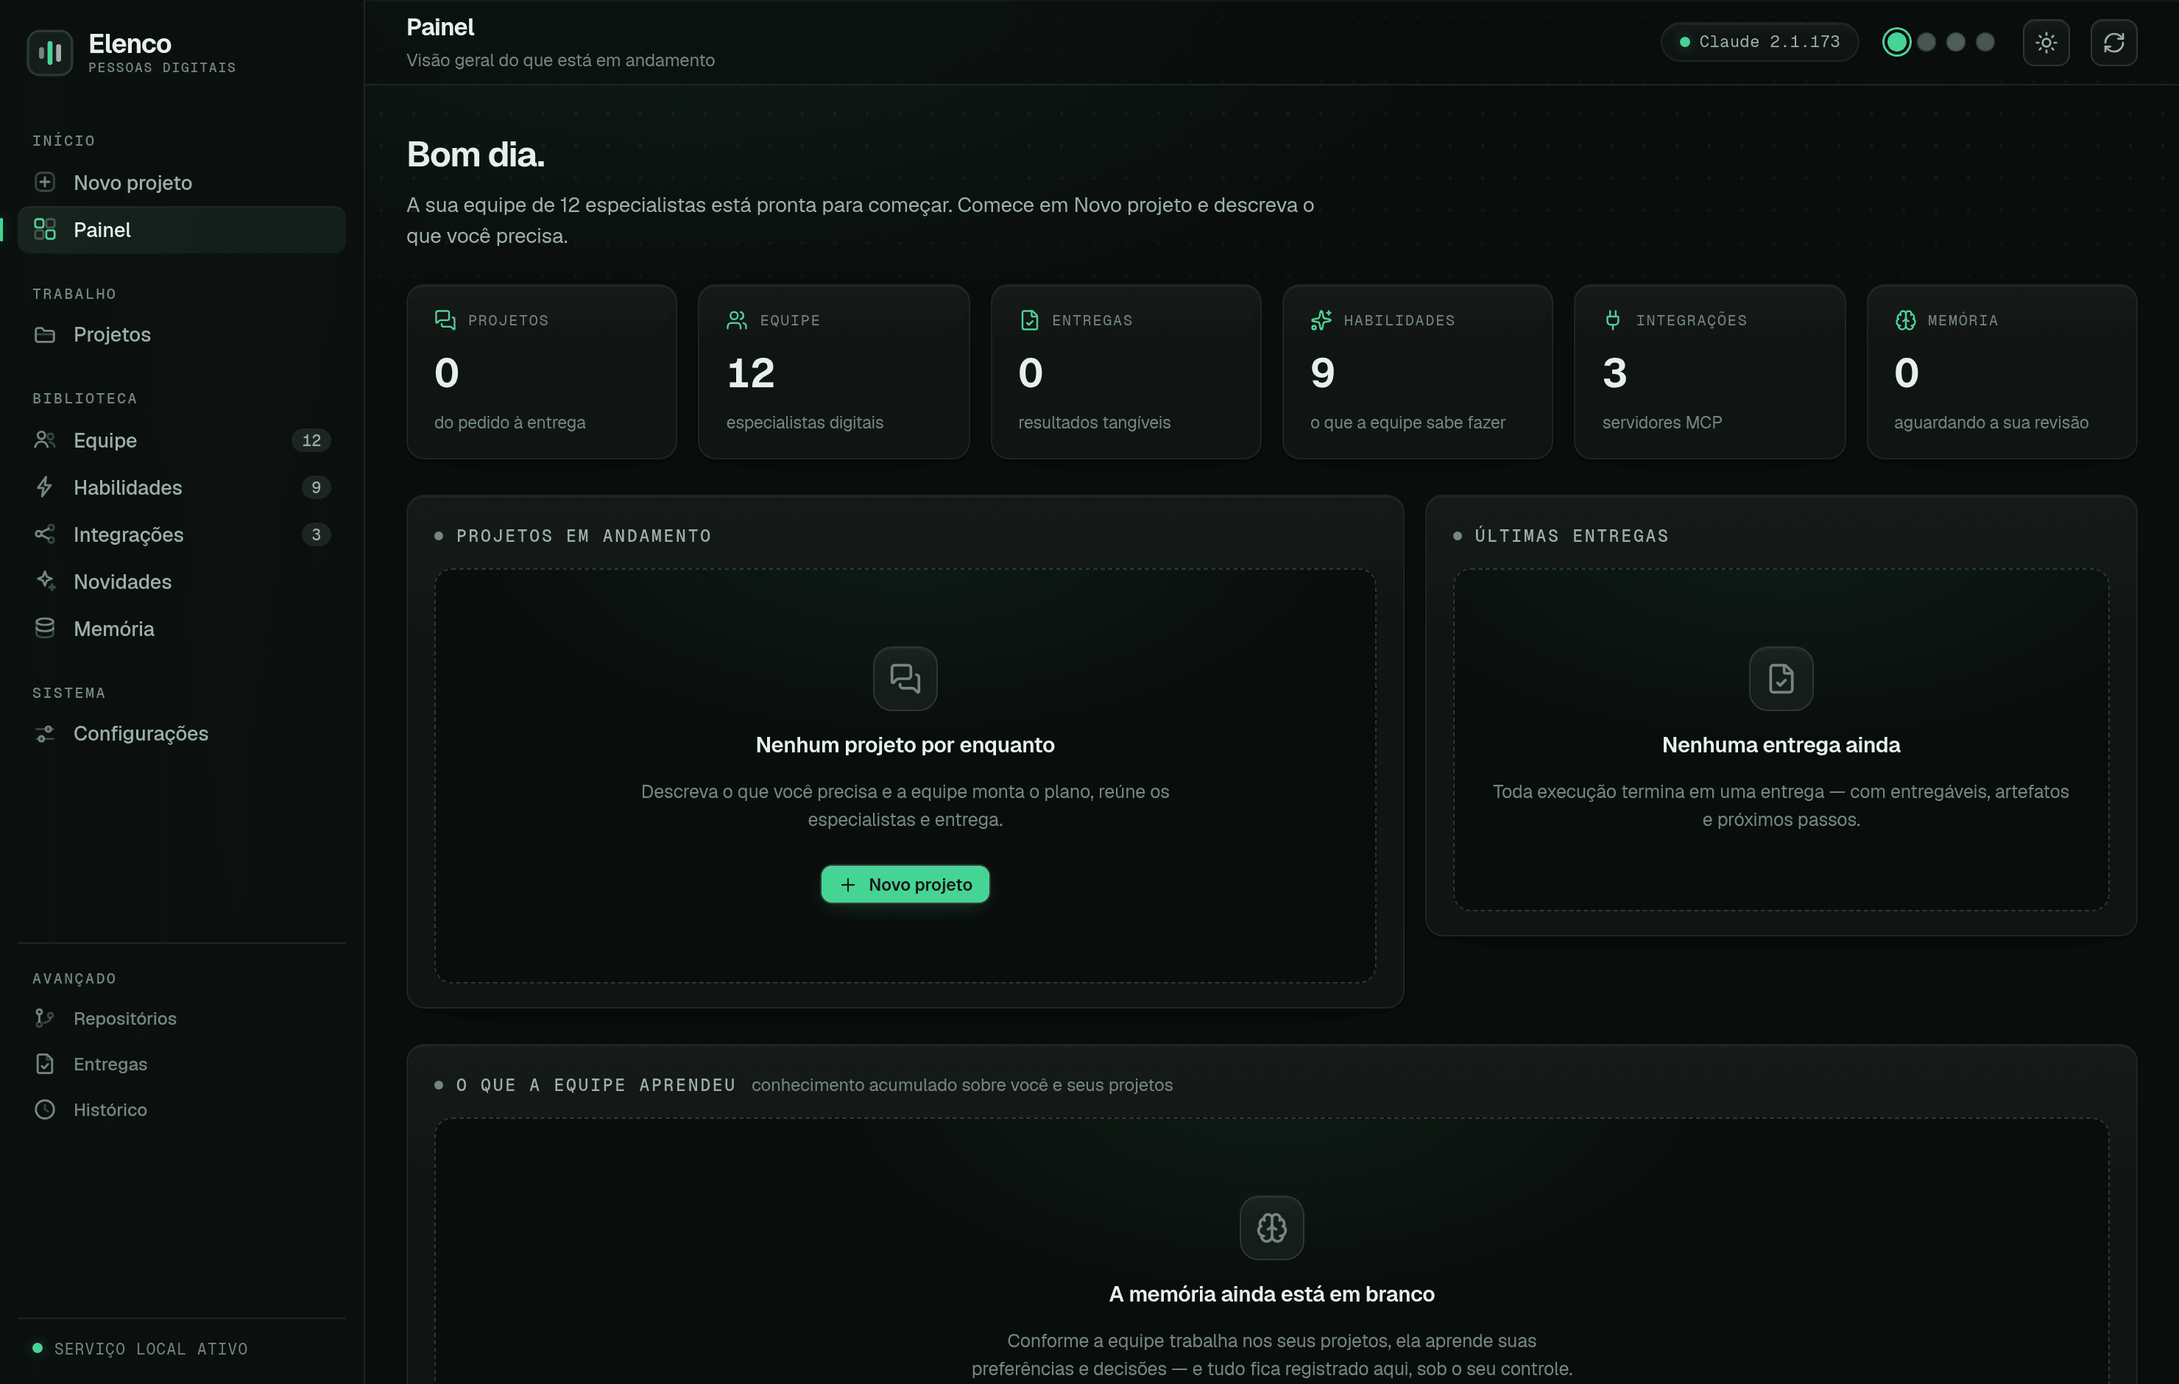Click the Claude 2.1.173 version badge
This screenshot has width=2179, height=1384.
[1759, 43]
